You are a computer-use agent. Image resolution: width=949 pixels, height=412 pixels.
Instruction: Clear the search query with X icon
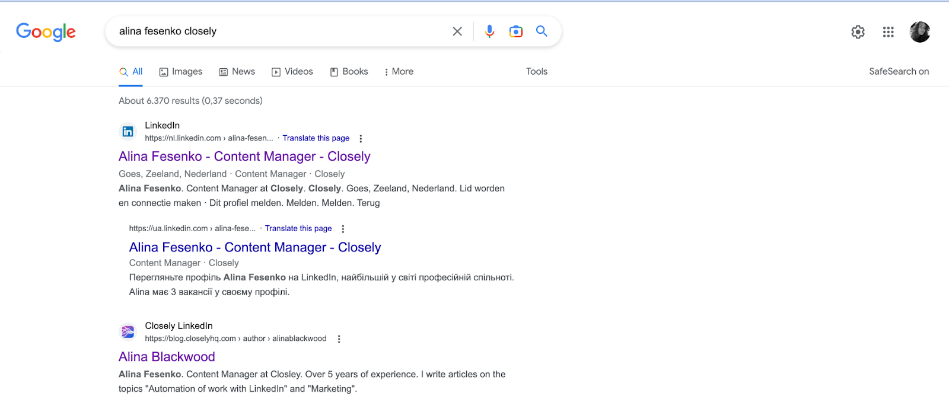click(457, 31)
